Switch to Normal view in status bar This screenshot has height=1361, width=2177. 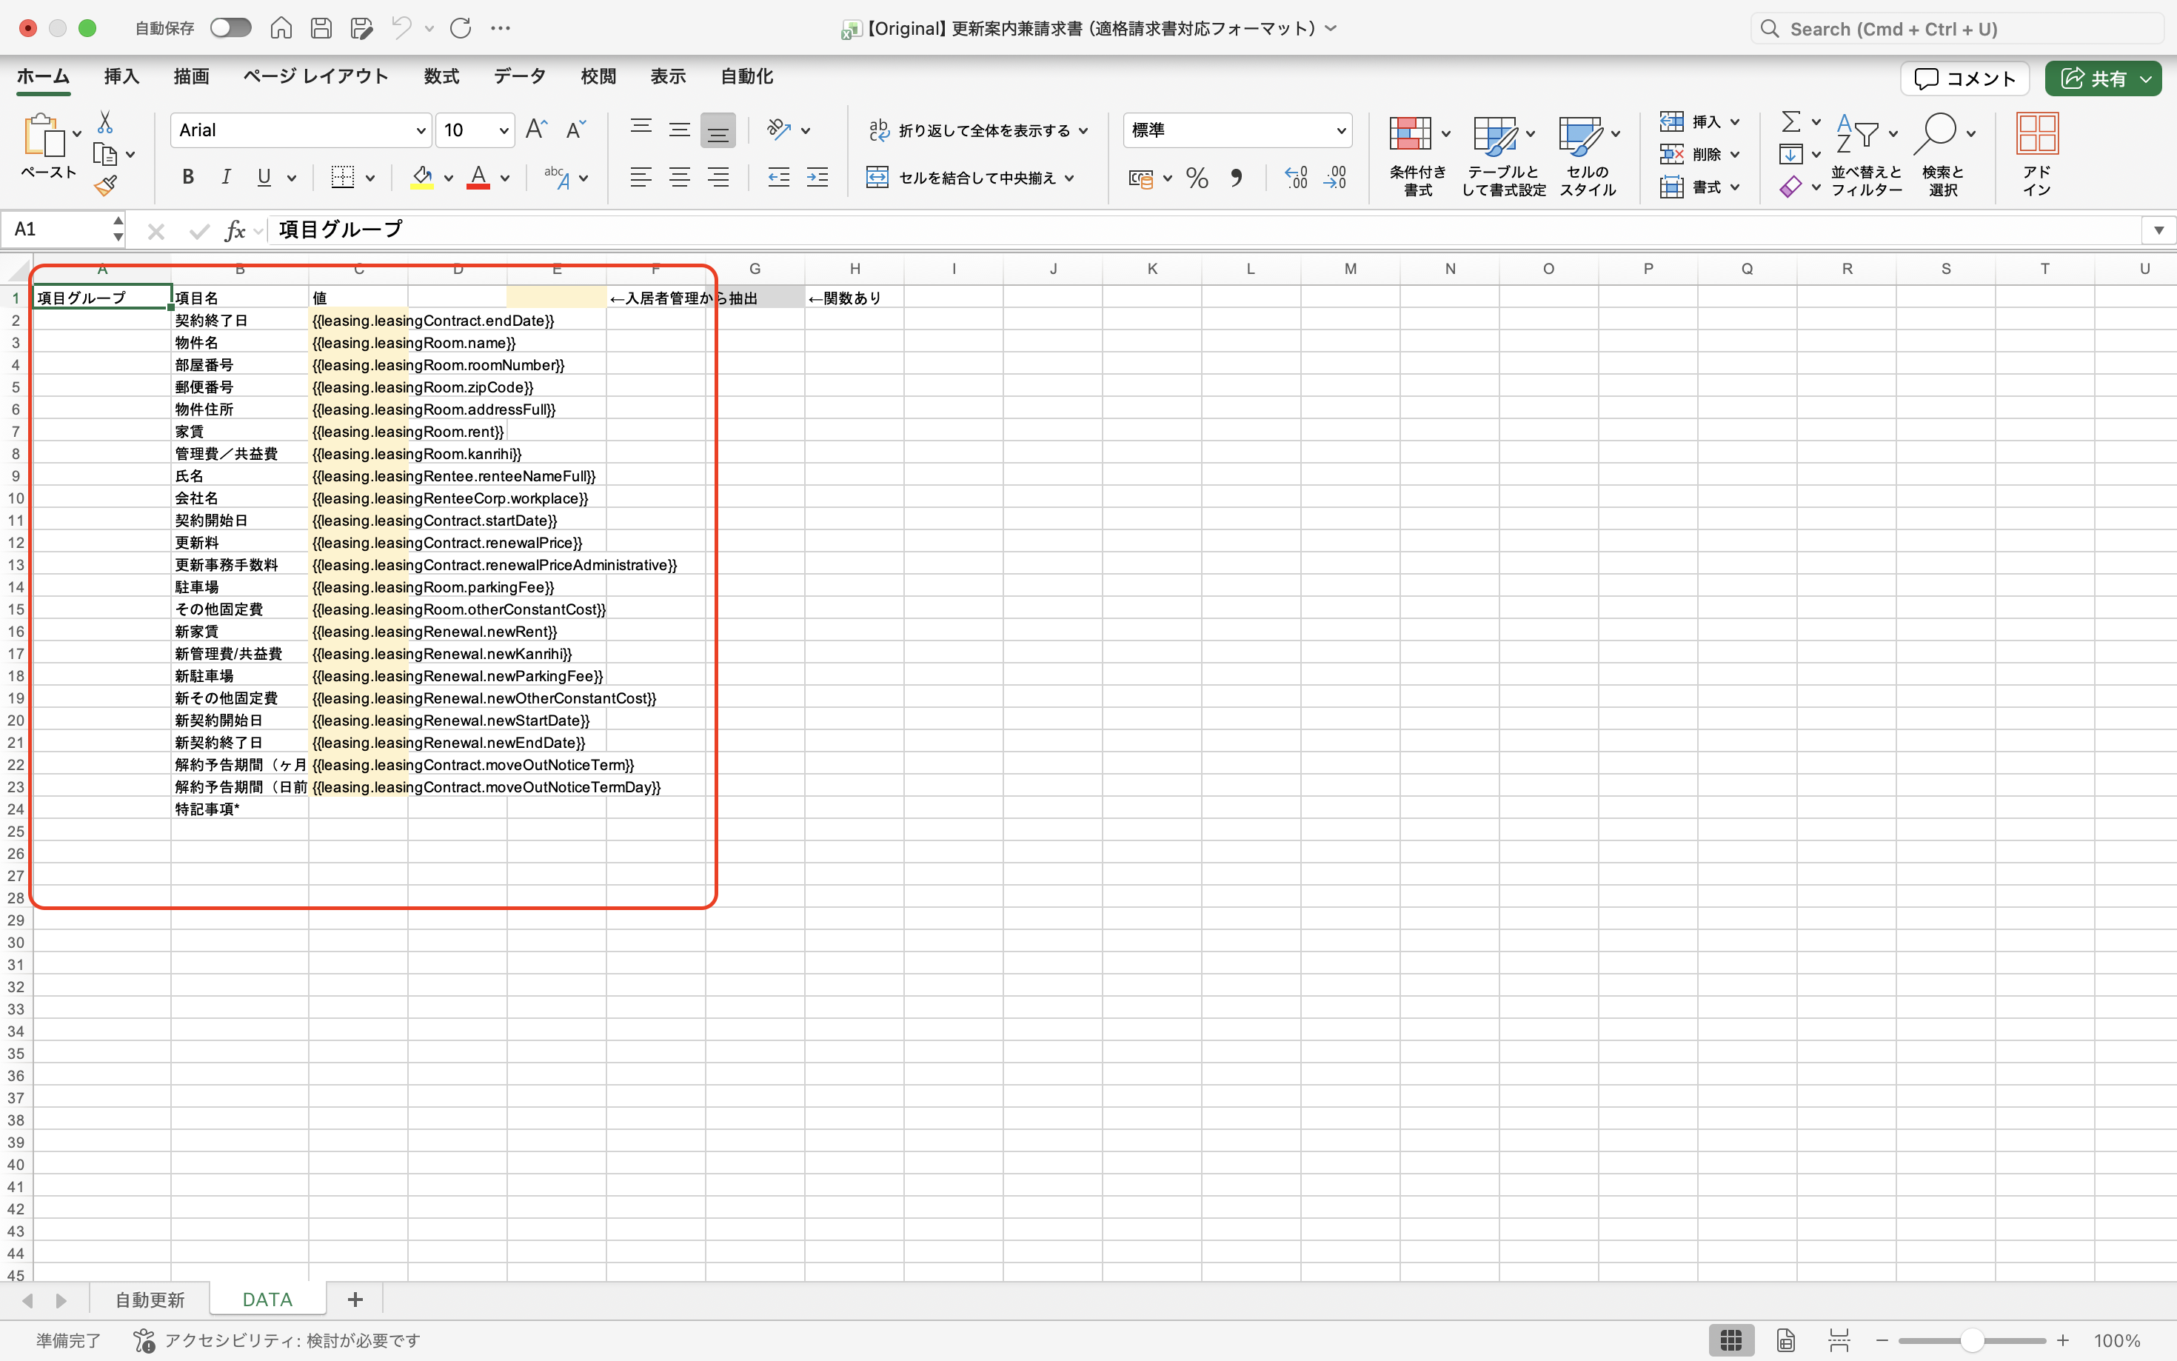coord(1730,1340)
